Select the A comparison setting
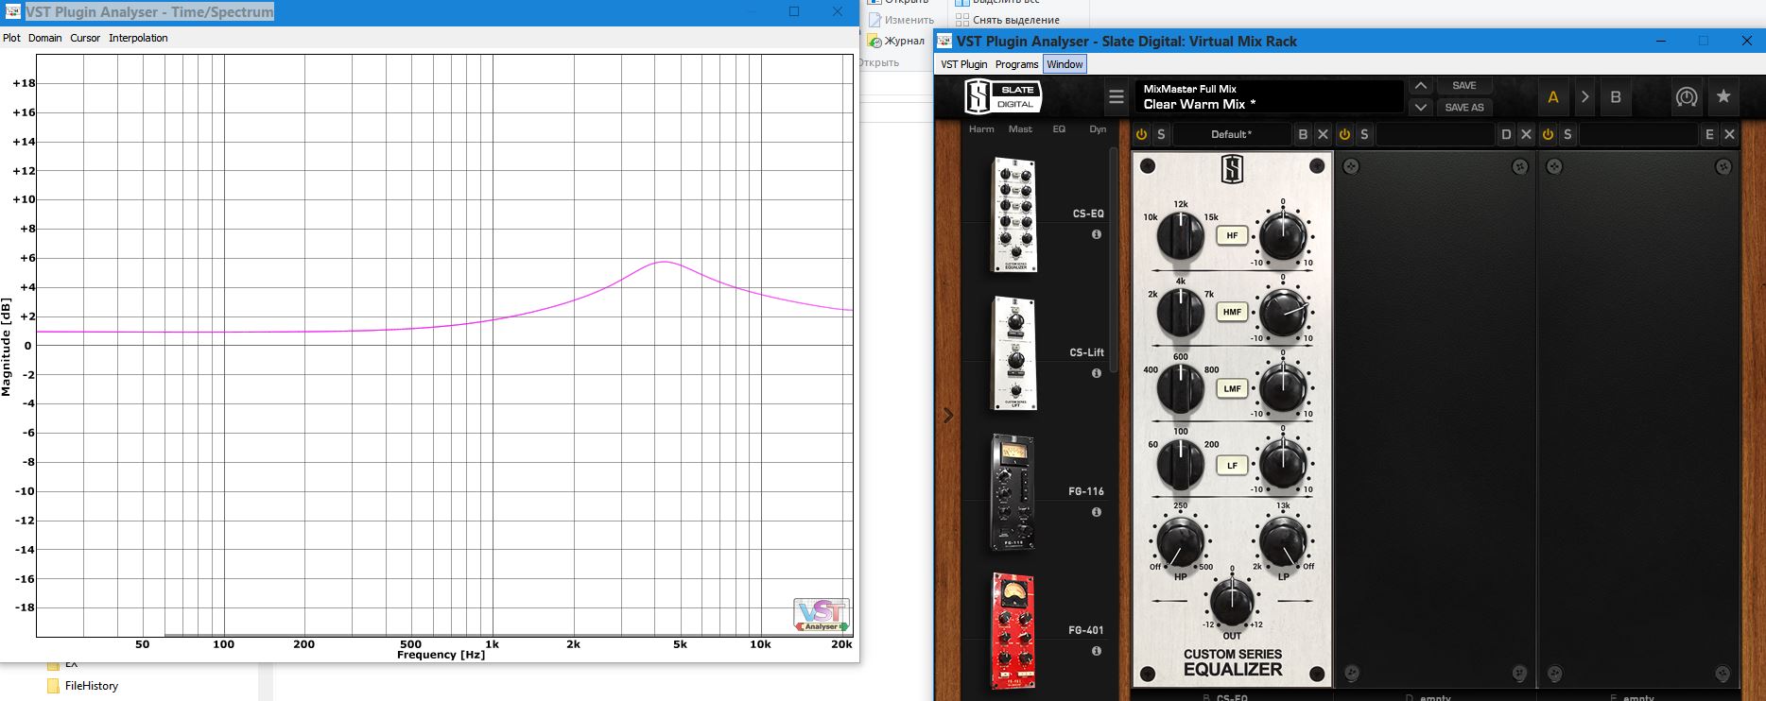1766x701 pixels. pos(1553,96)
